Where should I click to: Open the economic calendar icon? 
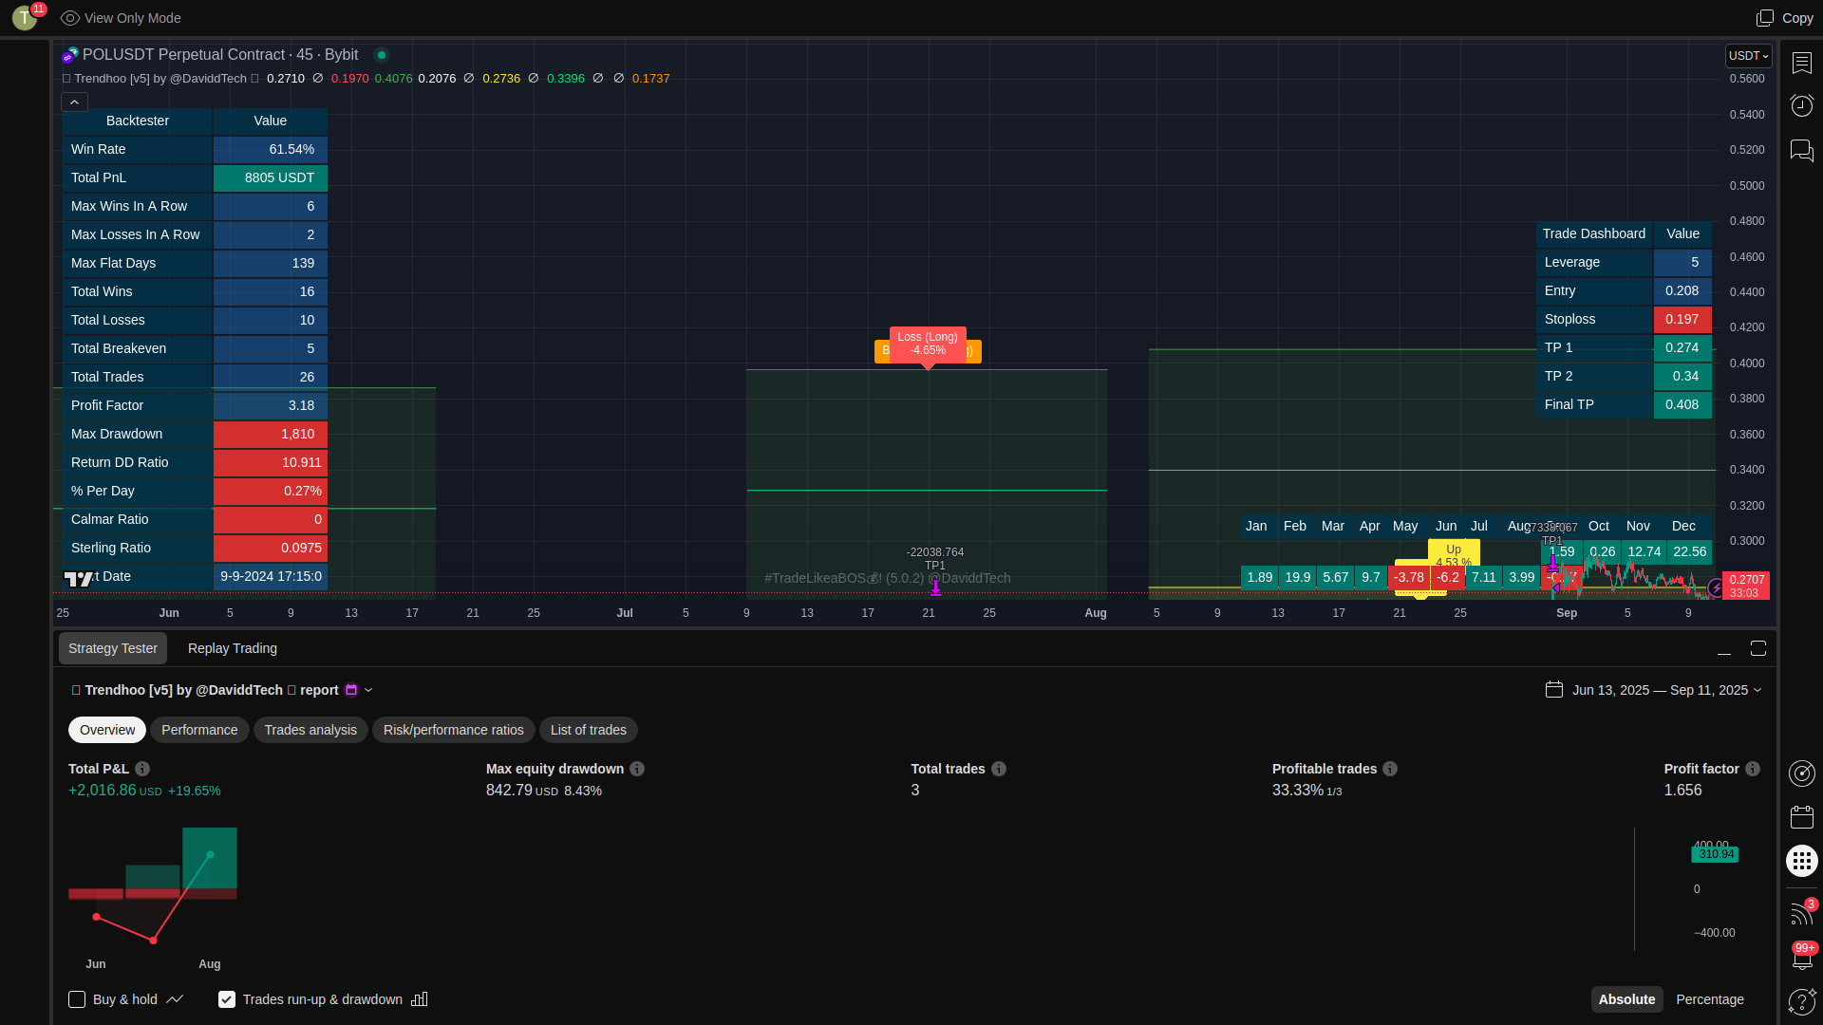tap(1801, 817)
